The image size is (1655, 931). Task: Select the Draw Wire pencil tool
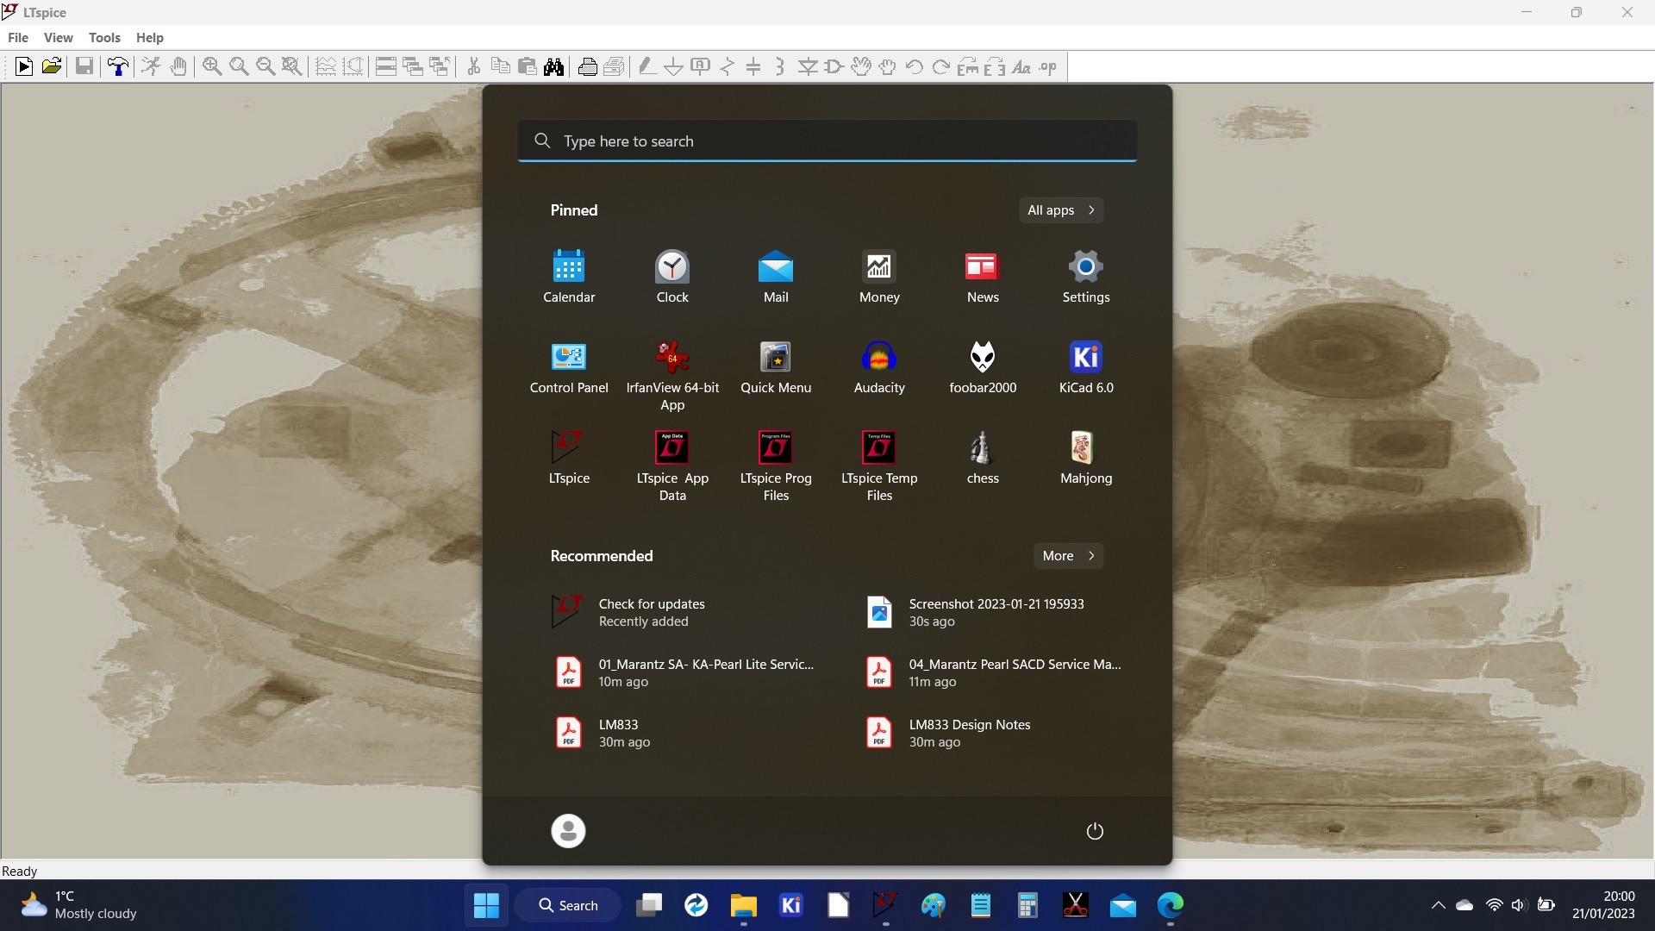646,66
